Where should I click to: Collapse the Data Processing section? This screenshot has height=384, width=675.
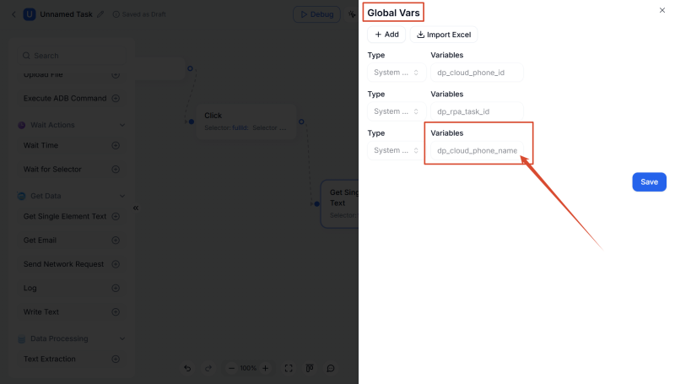point(122,338)
